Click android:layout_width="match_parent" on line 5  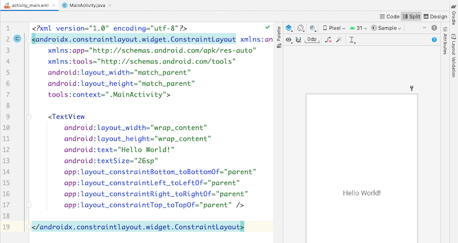(x=119, y=73)
